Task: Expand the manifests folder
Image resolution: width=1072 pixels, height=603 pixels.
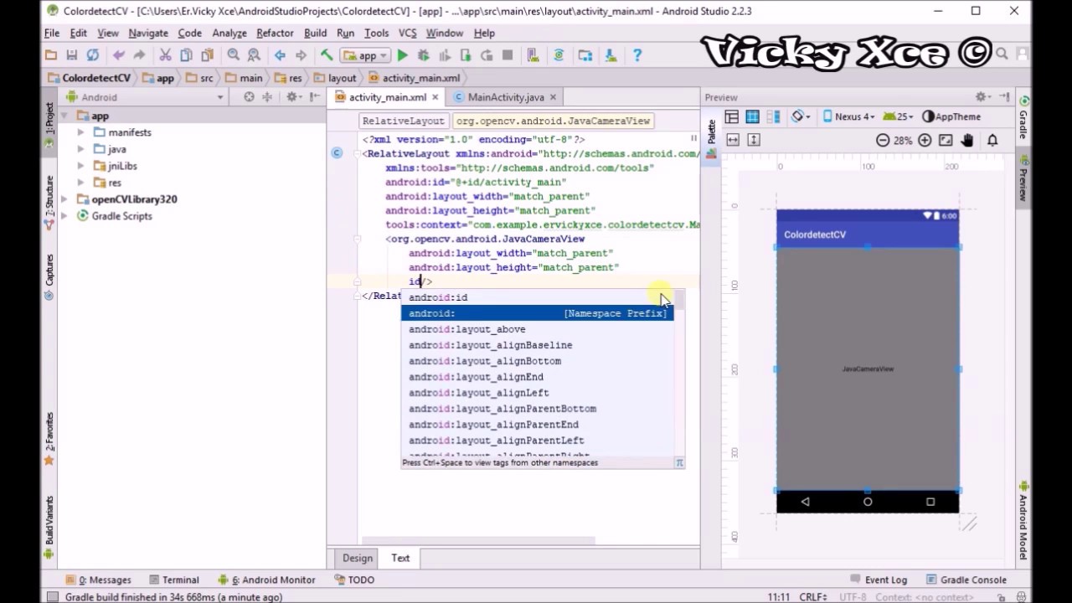Action: (80, 132)
